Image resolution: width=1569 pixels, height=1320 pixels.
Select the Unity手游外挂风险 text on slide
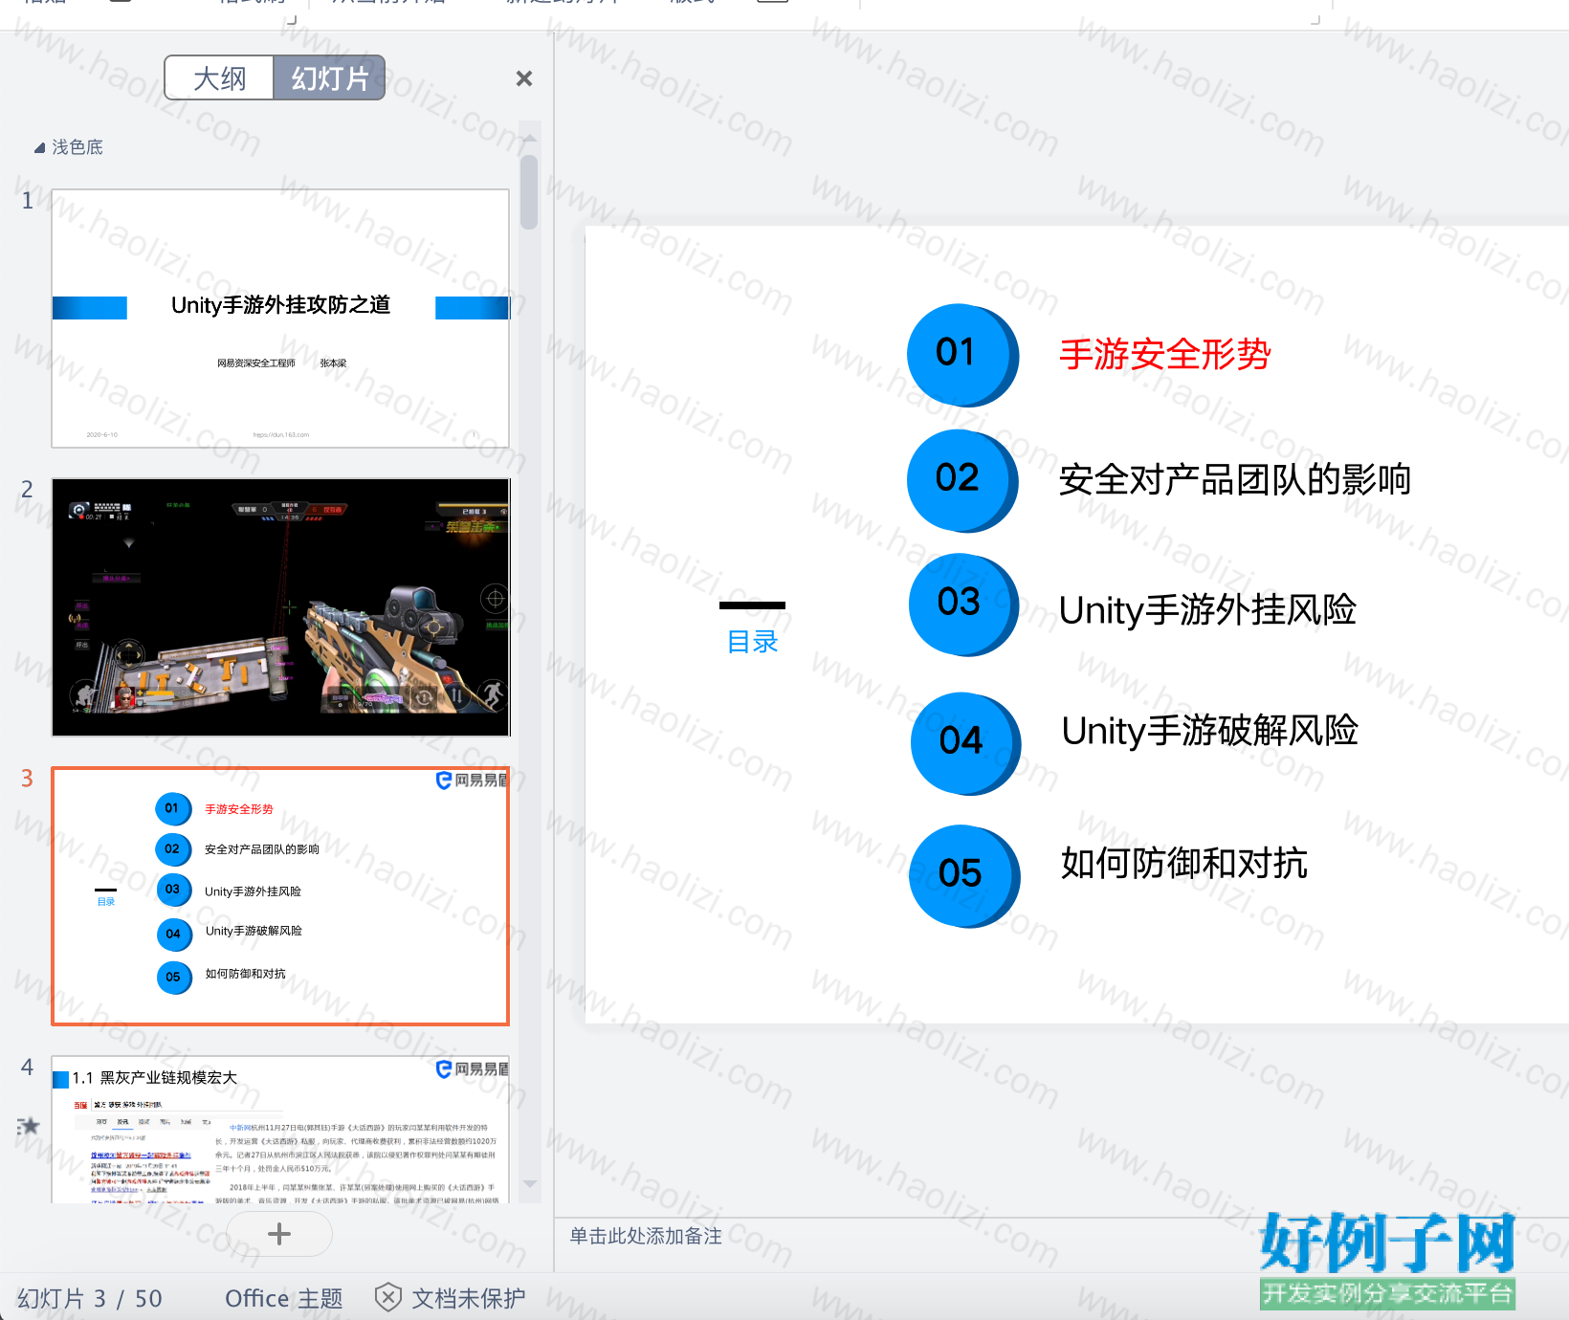(1208, 609)
